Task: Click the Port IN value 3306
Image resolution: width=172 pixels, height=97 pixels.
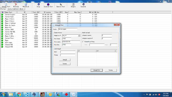Action: coord(36,32)
